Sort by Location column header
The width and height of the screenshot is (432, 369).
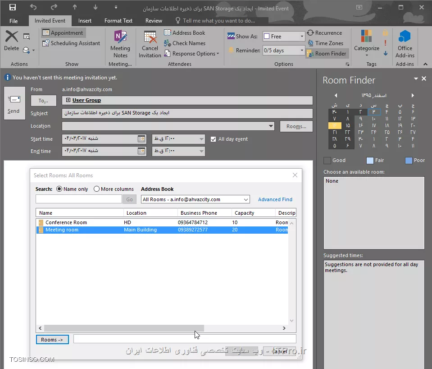pyautogui.click(x=150, y=213)
